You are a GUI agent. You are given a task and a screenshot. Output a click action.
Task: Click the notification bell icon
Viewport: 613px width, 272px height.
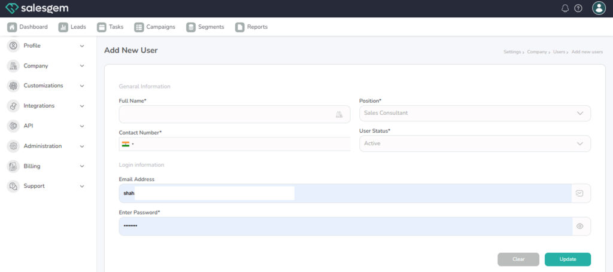pos(565,8)
